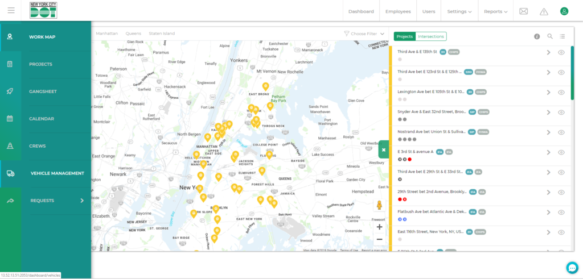Expand the Settings menu
The image size is (583, 279).
459,11
